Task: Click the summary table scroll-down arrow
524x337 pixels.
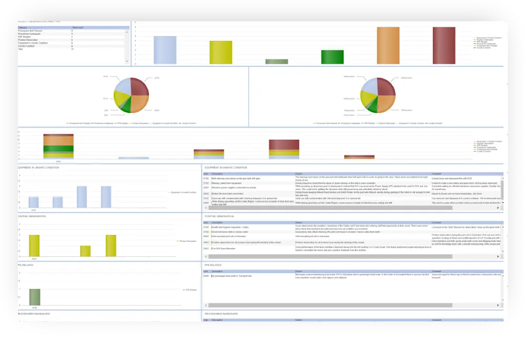Action: point(127,61)
